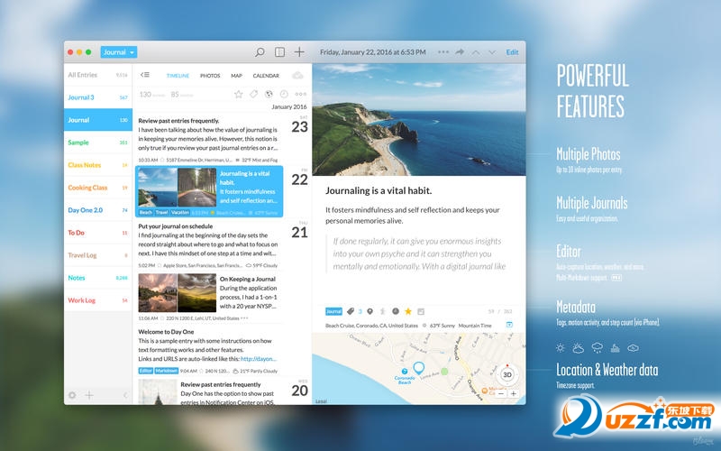Click the dark circular icon before the star

396,311
